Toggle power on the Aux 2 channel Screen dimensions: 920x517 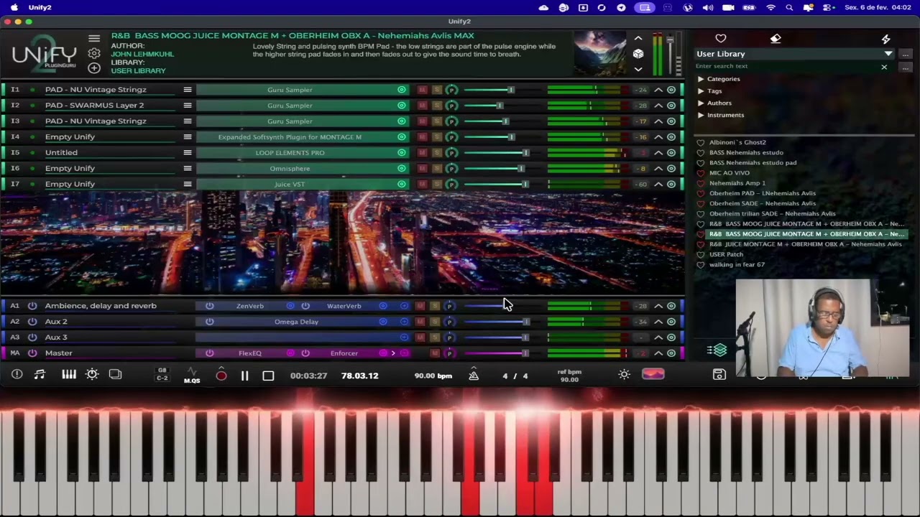[32, 322]
